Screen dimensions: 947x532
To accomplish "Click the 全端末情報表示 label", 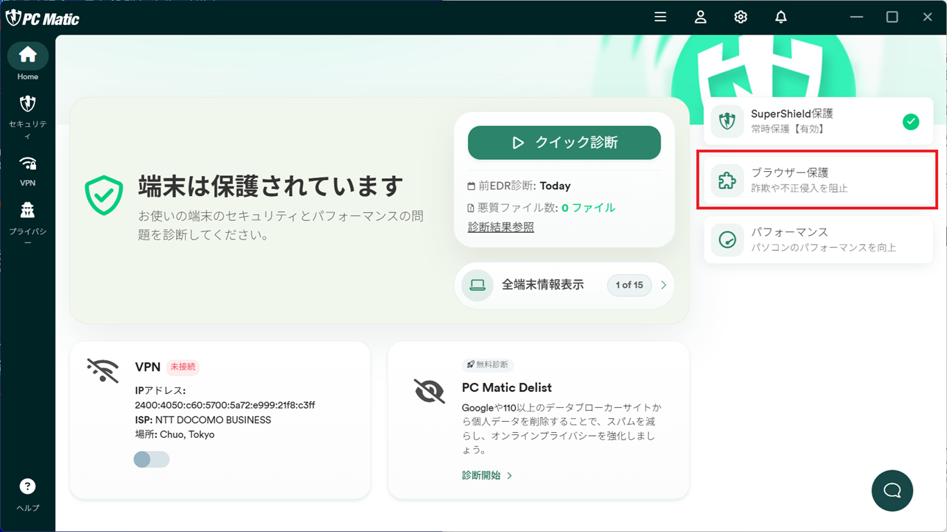I will [543, 285].
